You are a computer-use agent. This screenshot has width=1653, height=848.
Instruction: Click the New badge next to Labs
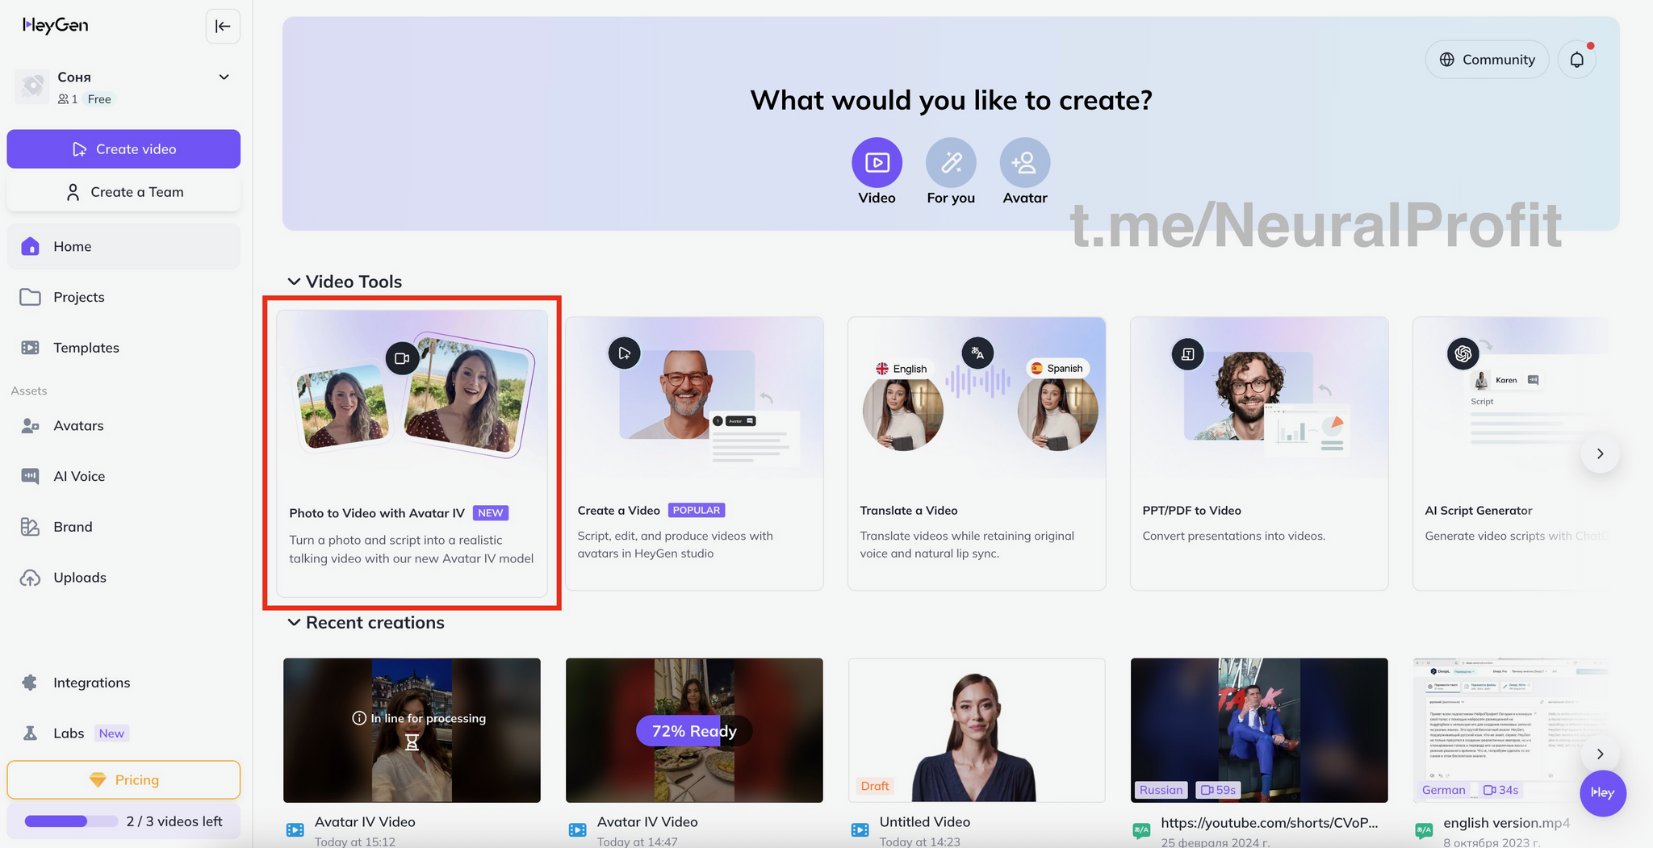(x=111, y=733)
